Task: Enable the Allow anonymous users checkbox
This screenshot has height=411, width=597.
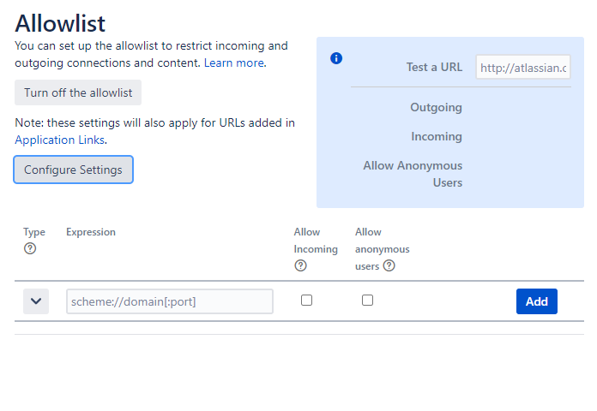Action: click(367, 301)
